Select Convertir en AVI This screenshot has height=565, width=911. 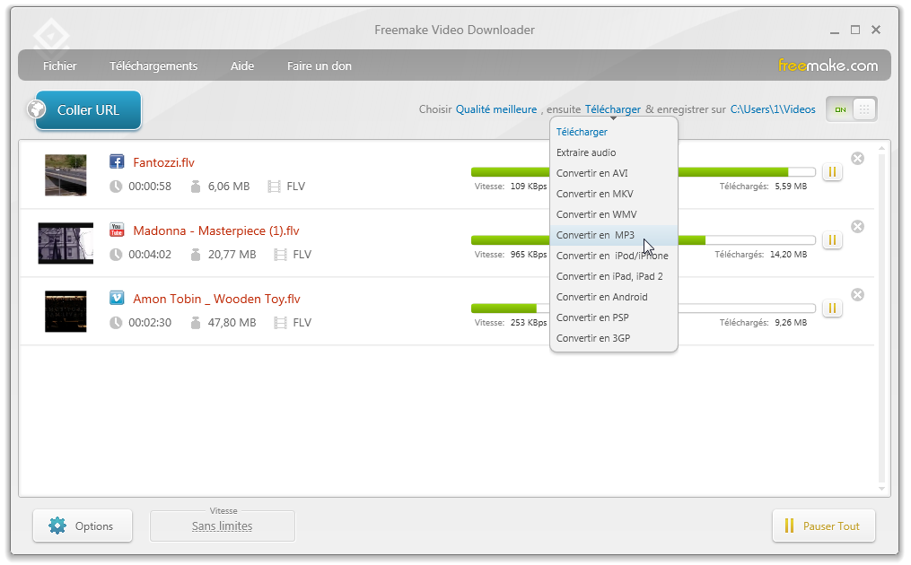(614, 173)
